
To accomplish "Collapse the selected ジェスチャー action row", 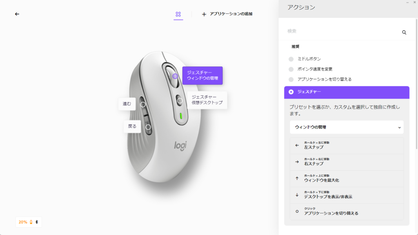I will click(347, 92).
